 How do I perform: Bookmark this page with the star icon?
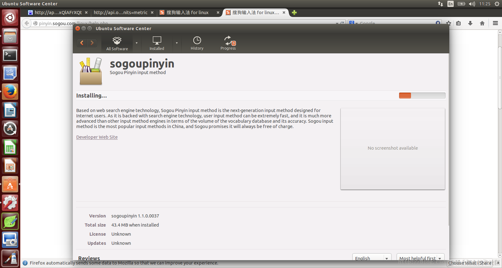(449, 23)
